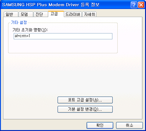Click the 고급 tab
The width and height of the screenshot is (146, 131).
[56, 14]
